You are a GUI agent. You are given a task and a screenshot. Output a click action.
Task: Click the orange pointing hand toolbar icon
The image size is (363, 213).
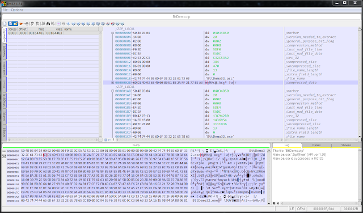pyautogui.click(x=22, y=24)
